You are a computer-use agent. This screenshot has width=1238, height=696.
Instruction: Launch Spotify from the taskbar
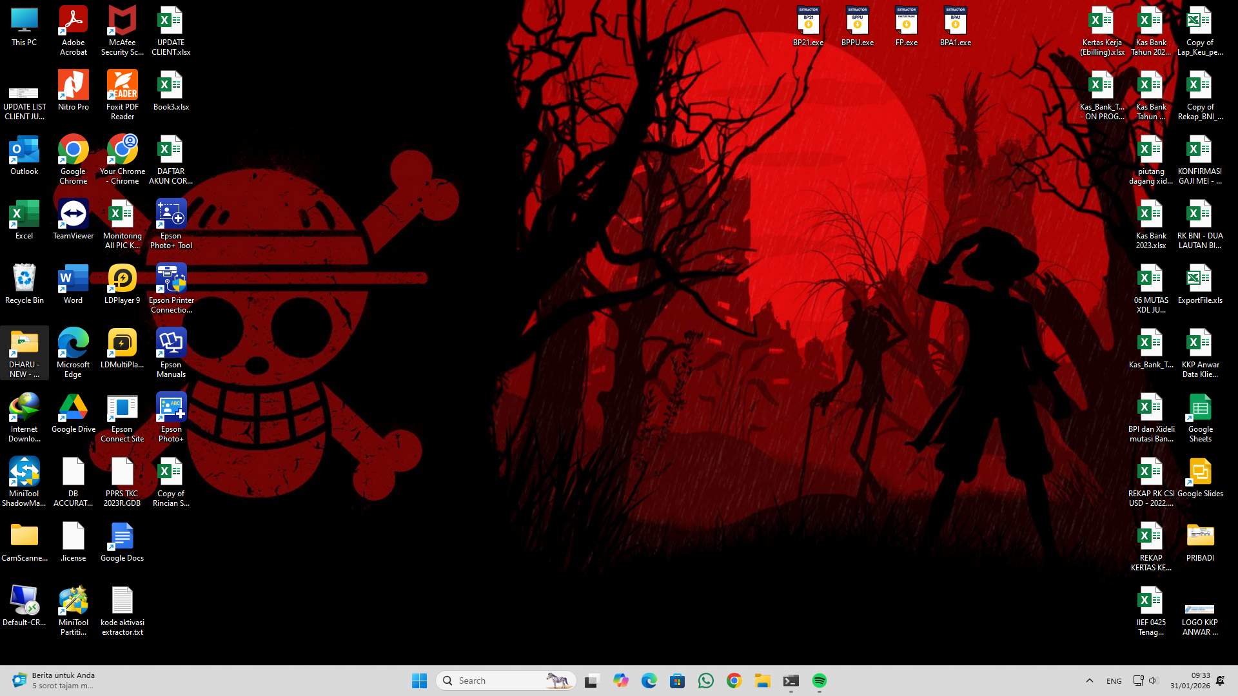[819, 680]
